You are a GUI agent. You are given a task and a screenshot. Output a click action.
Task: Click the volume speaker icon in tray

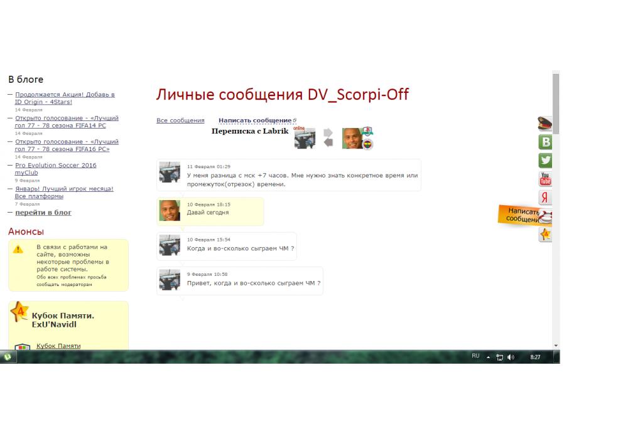[511, 357]
